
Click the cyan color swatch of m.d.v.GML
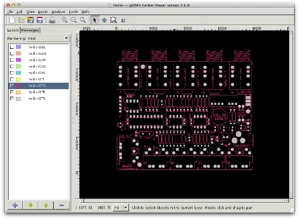click(19, 73)
